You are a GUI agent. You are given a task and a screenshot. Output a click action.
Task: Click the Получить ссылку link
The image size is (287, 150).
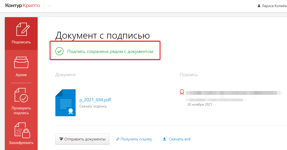[134, 139]
